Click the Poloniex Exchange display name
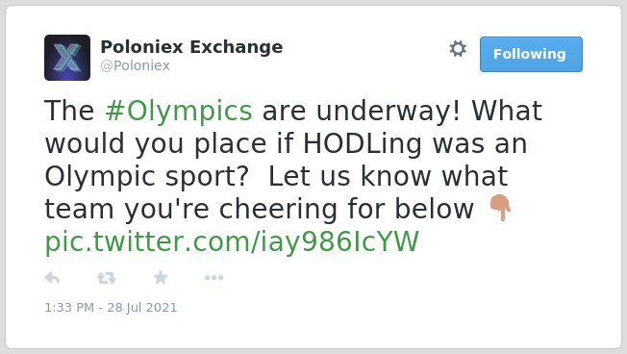 tap(191, 47)
